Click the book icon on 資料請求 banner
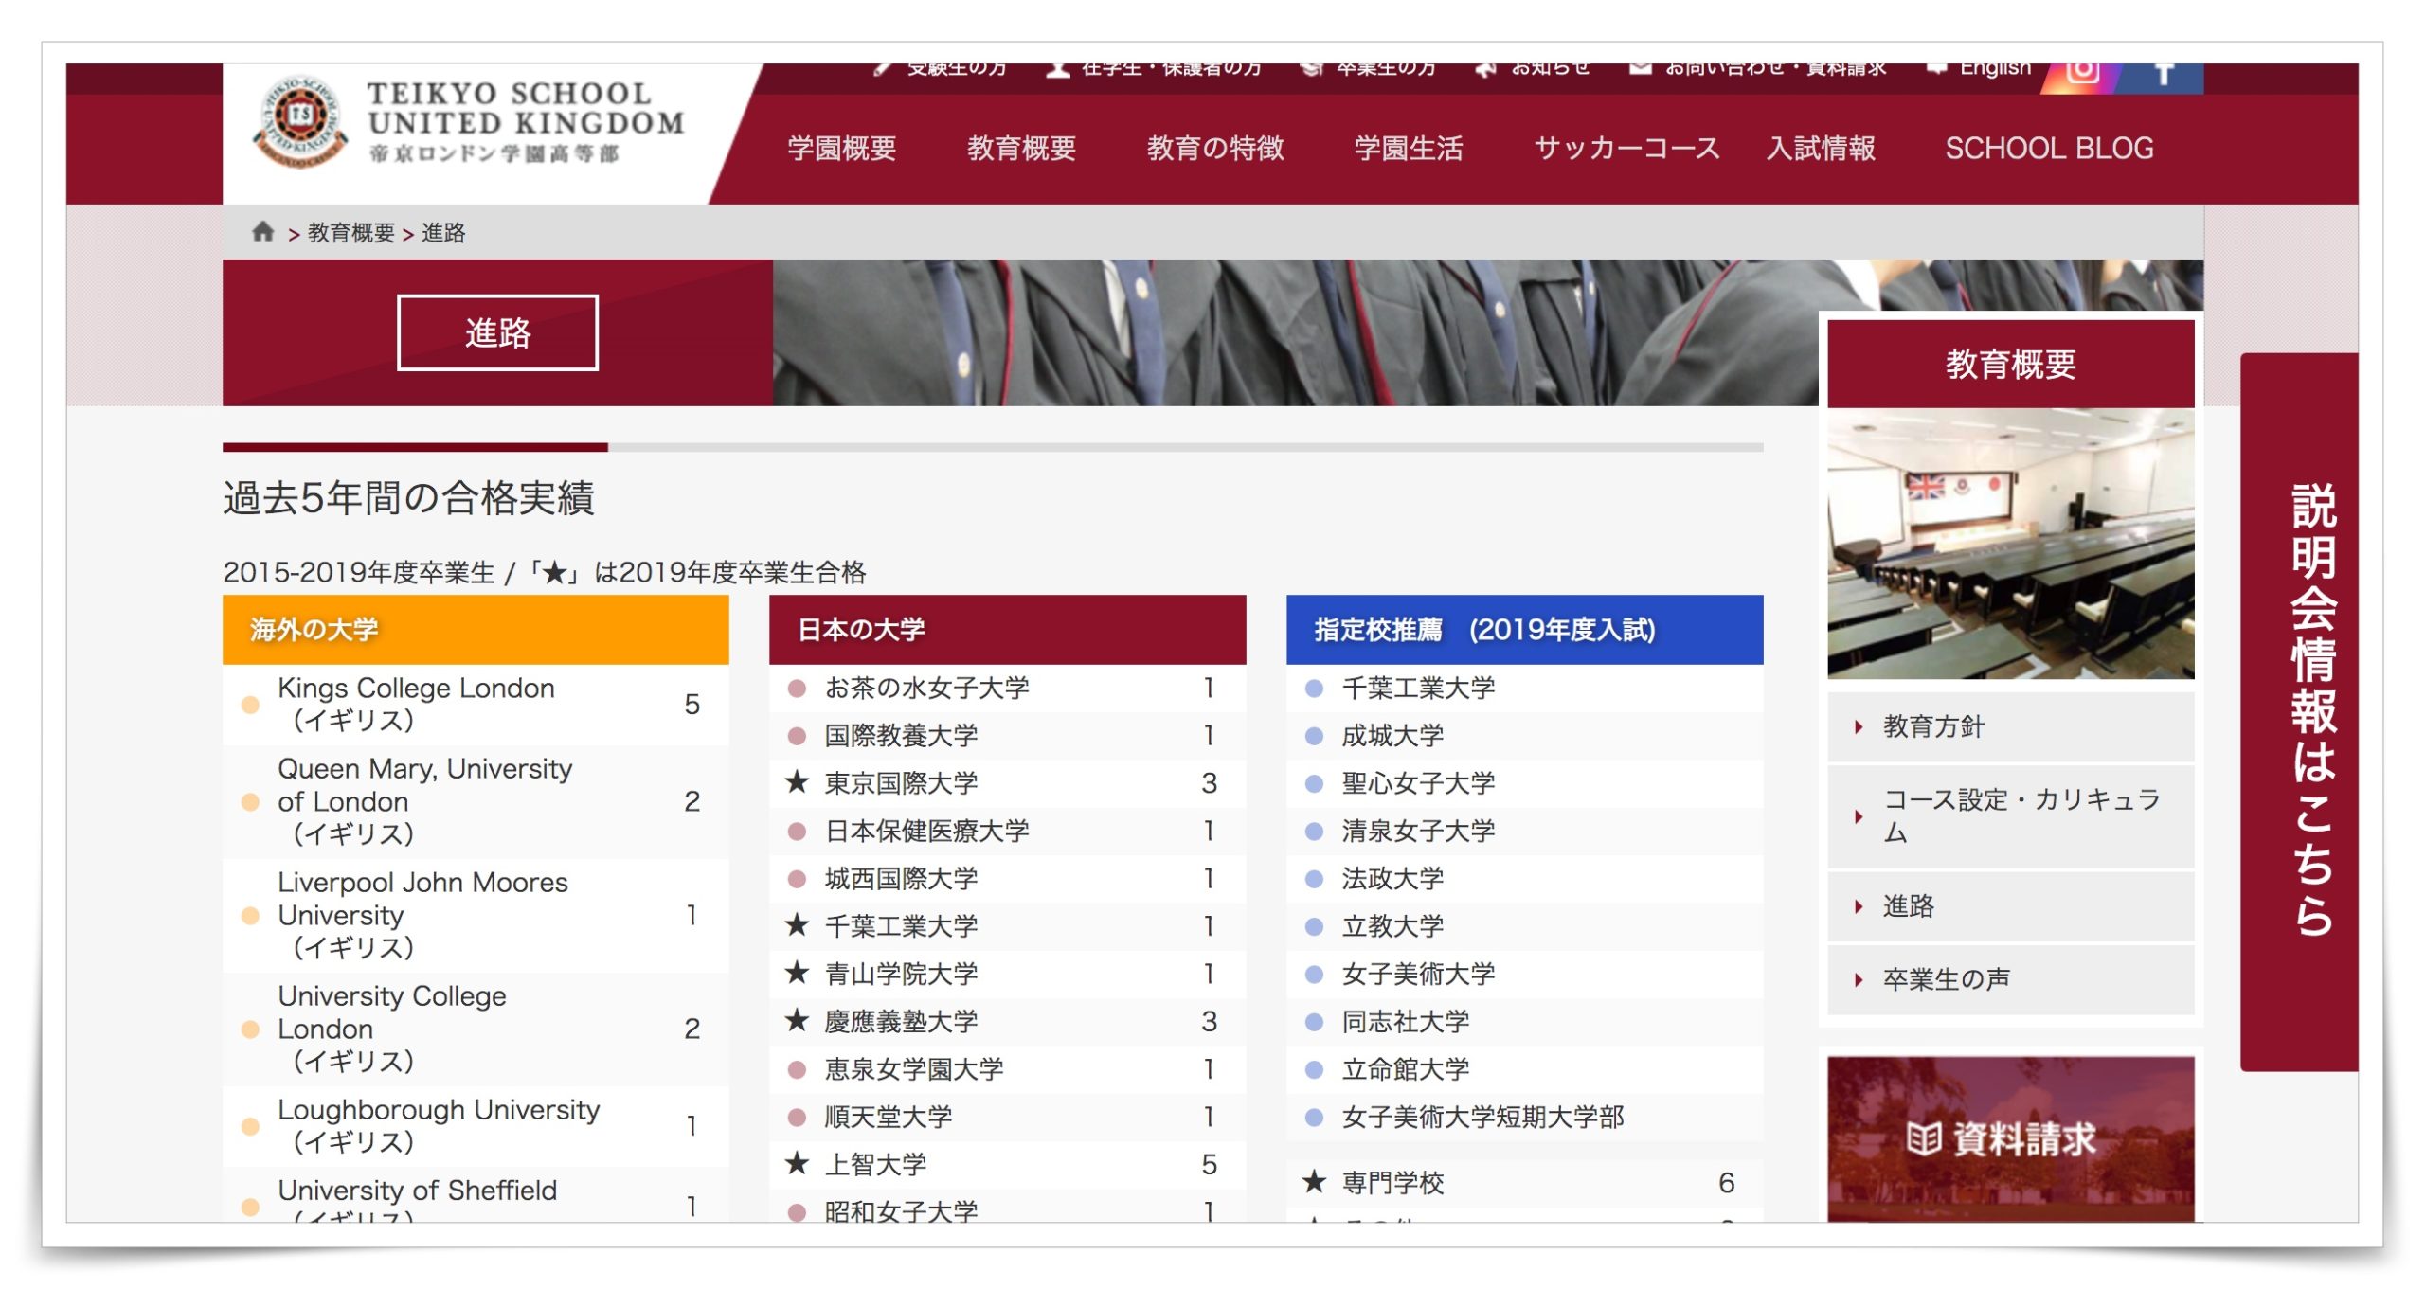The image size is (2425, 1289). 1924,1138
